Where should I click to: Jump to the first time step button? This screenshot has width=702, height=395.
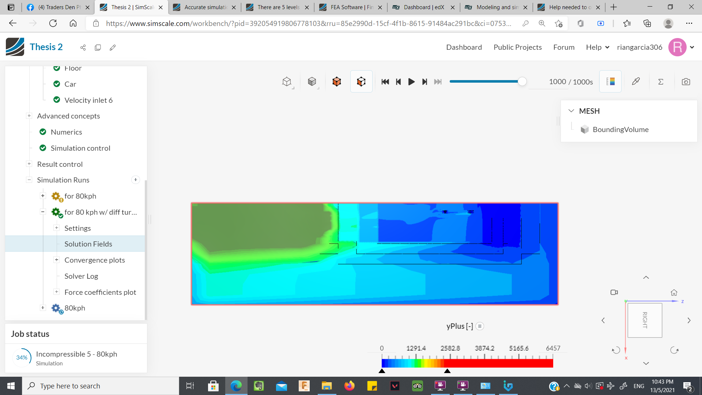click(x=385, y=82)
